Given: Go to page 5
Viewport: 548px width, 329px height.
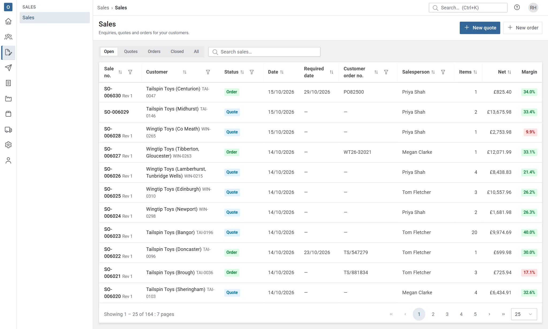Looking at the screenshot, I should [475, 314].
